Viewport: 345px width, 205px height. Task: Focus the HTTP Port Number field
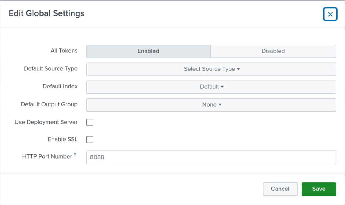point(211,157)
